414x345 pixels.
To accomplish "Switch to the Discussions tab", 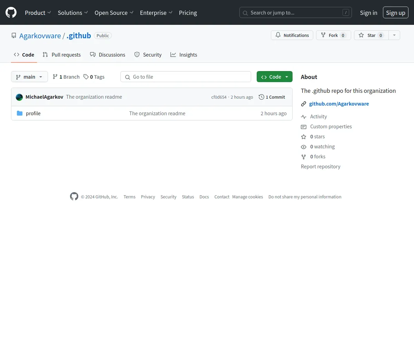I will click(x=108, y=55).
